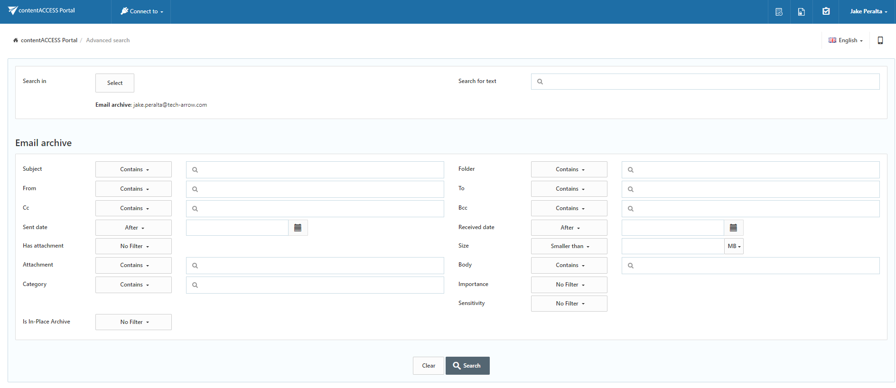Click the clipboard checkmark icon
This screenshot has width=896, height=388.
click(826, 11)
